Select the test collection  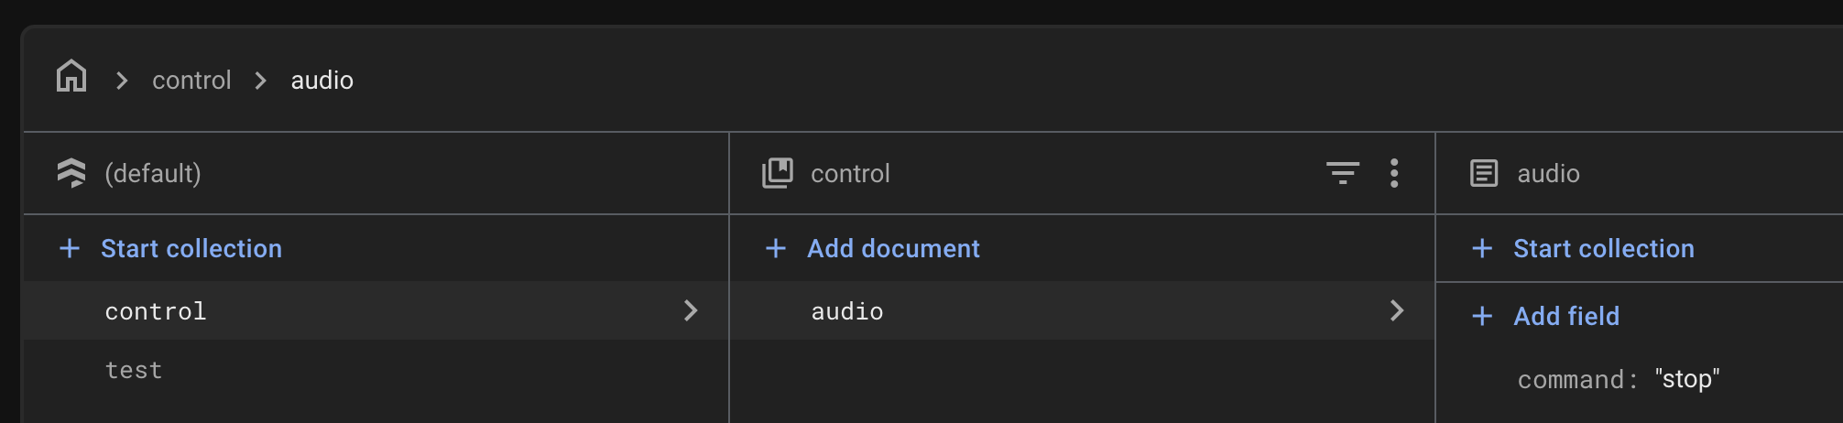tap(134, 370)
